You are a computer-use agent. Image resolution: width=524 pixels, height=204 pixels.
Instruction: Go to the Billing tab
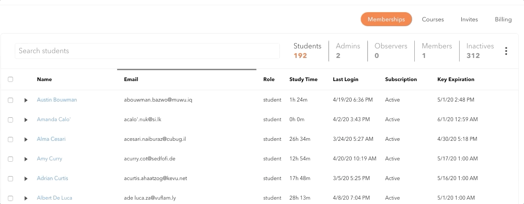503,19
